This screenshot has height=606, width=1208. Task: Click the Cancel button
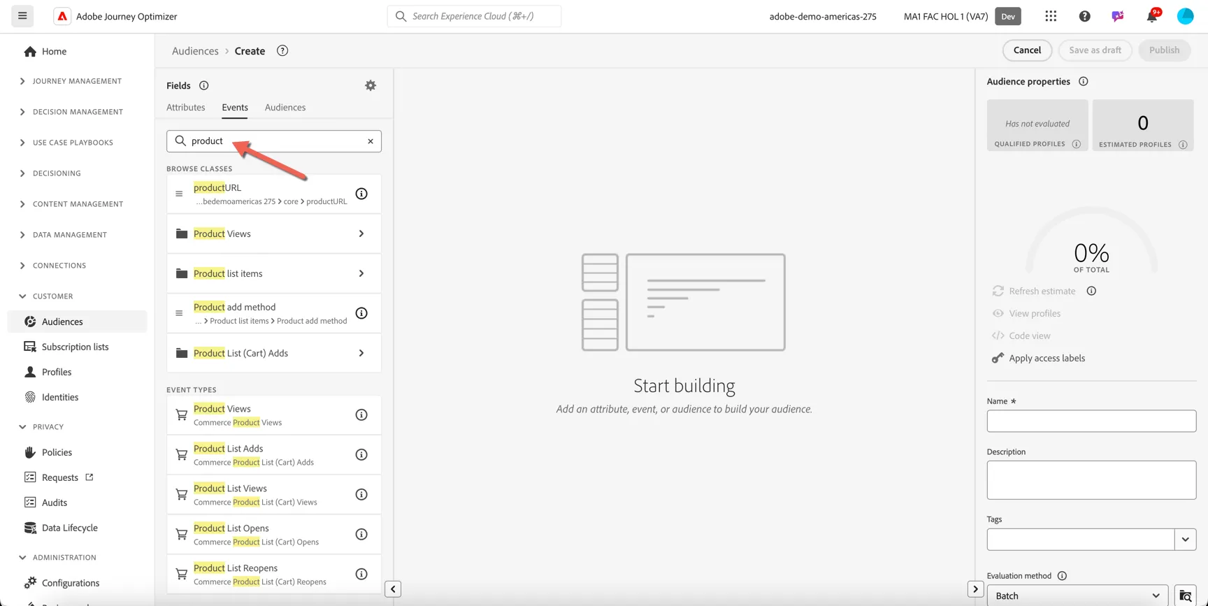(1027, 50)
